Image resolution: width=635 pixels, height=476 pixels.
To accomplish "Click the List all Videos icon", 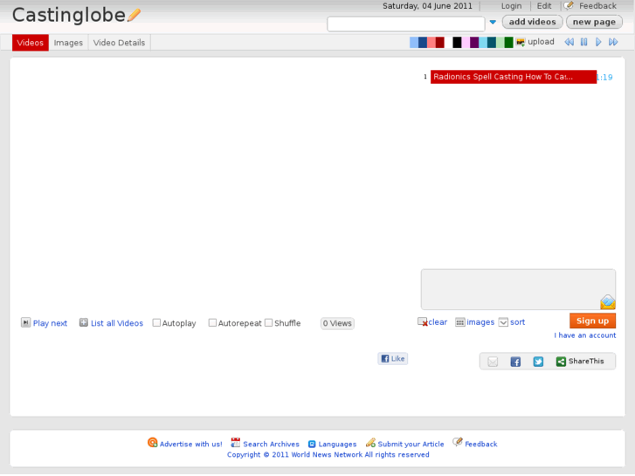I will tap(84, 322).
